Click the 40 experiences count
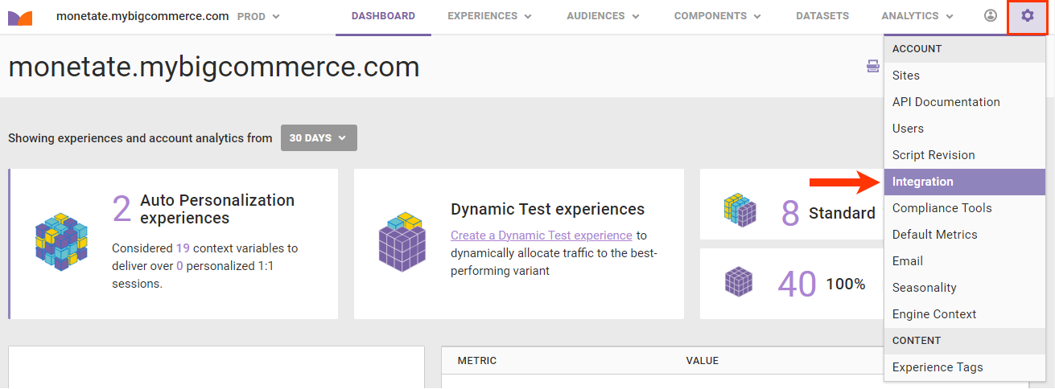The width and height of the screenshot is (1055, 389). (x=797, y=284)
